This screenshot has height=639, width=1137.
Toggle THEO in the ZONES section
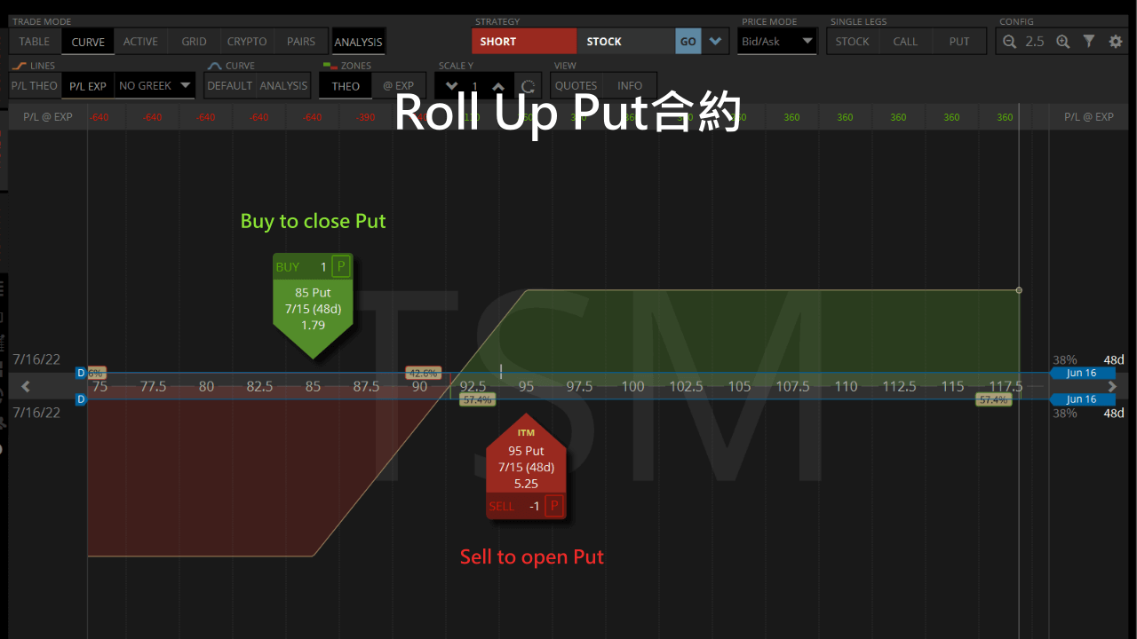coord(345,85)
